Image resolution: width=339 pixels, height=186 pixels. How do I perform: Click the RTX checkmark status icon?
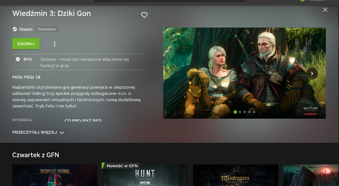point(18,59)
